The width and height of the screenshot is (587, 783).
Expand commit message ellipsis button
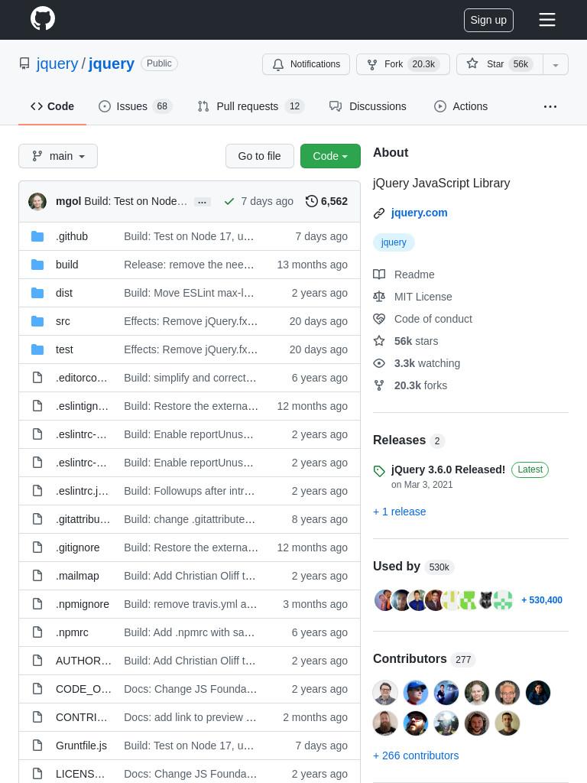point(202,202)
